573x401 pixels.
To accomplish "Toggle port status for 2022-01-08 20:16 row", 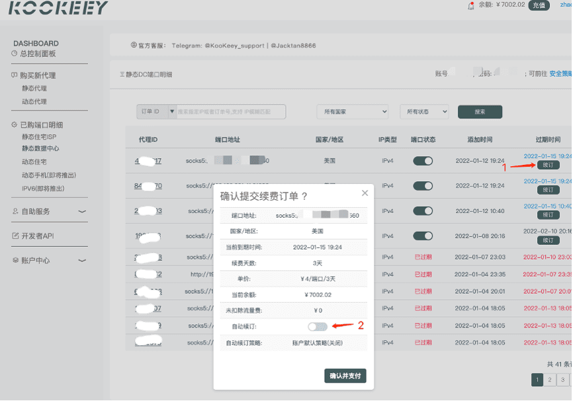I will [423, 236].
